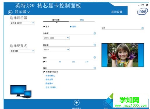The width and height of the screenshot is (150, 109).
Task: Select the 自定义纵横比 scaling option
Action: tap(51, 87)
